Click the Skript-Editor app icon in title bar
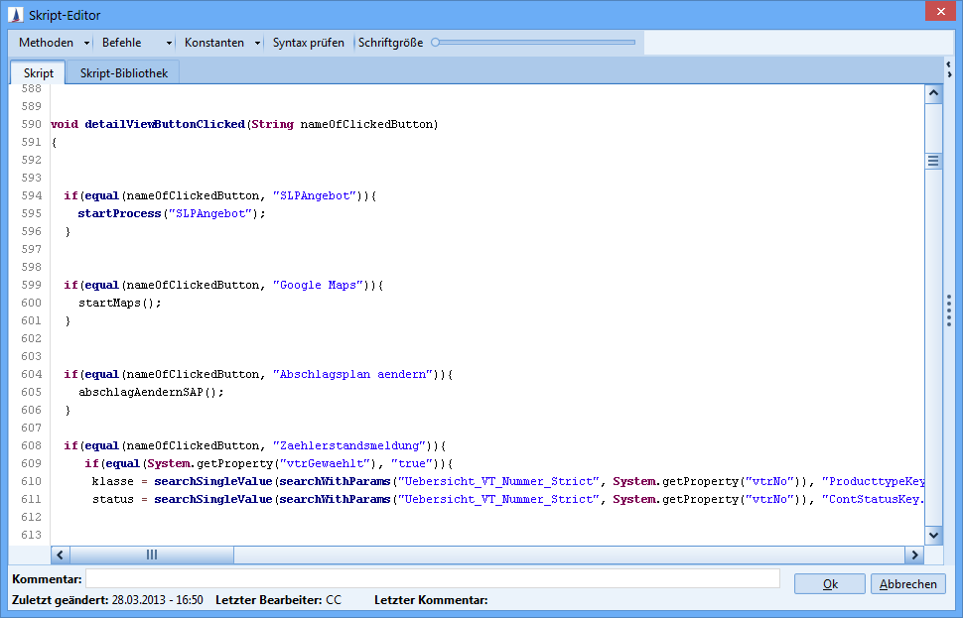Screen dimensions: 963x618 pyautogui.click(x=15, y=15)
